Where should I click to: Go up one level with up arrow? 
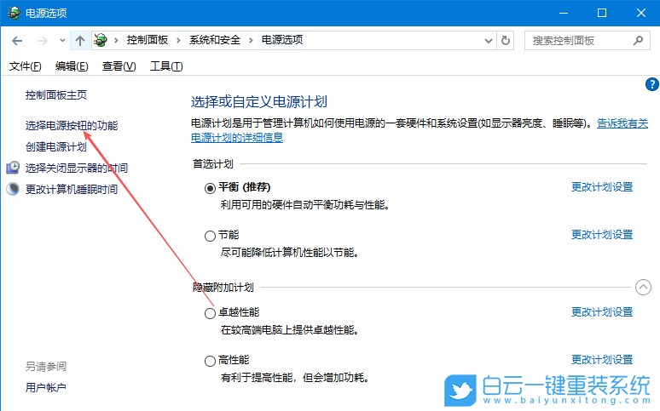[x=80, y=41]
